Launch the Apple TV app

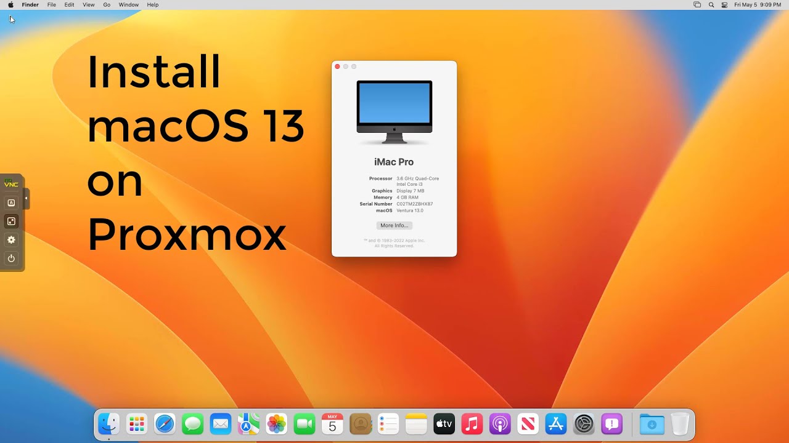pos(444,424)
